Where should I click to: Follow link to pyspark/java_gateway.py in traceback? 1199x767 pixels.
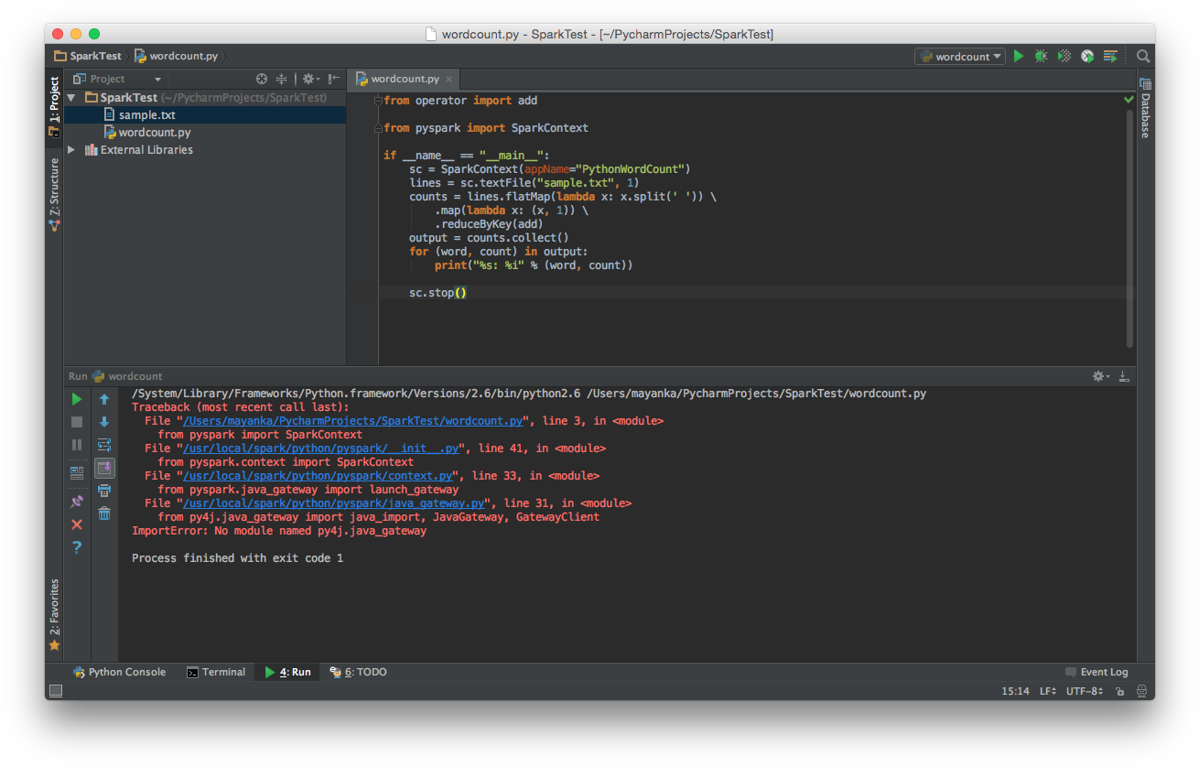(334, 503)
